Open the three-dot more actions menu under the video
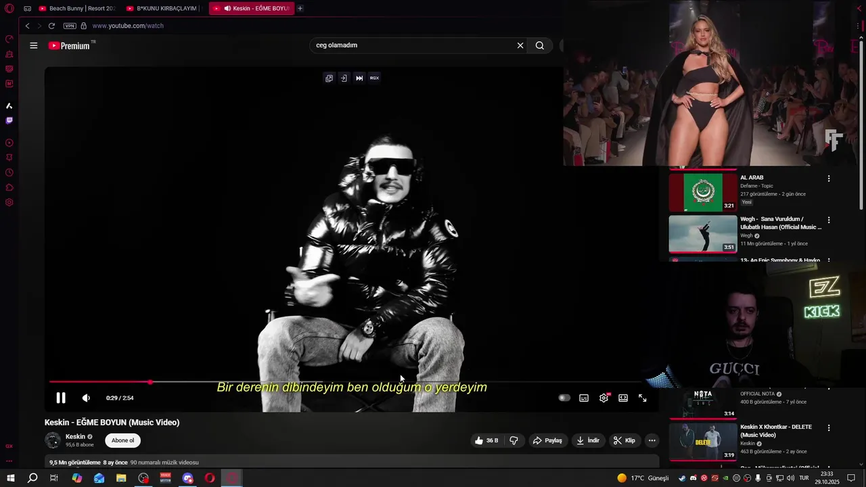 pyautogui.click(x=652, y=440)
